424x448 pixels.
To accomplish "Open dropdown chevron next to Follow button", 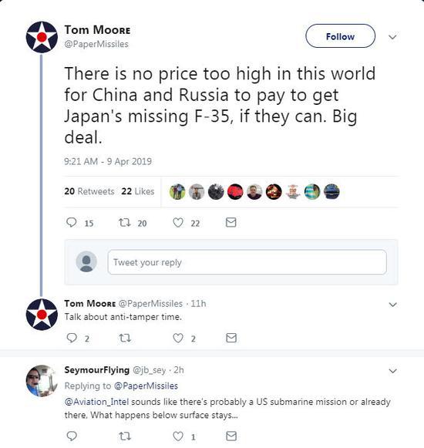I will (393, 37).
